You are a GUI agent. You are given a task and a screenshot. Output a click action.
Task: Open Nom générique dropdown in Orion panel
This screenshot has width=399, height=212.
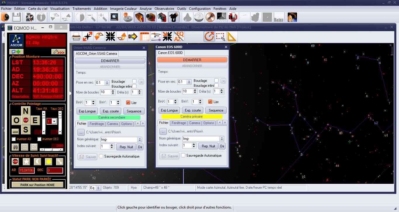140,140
